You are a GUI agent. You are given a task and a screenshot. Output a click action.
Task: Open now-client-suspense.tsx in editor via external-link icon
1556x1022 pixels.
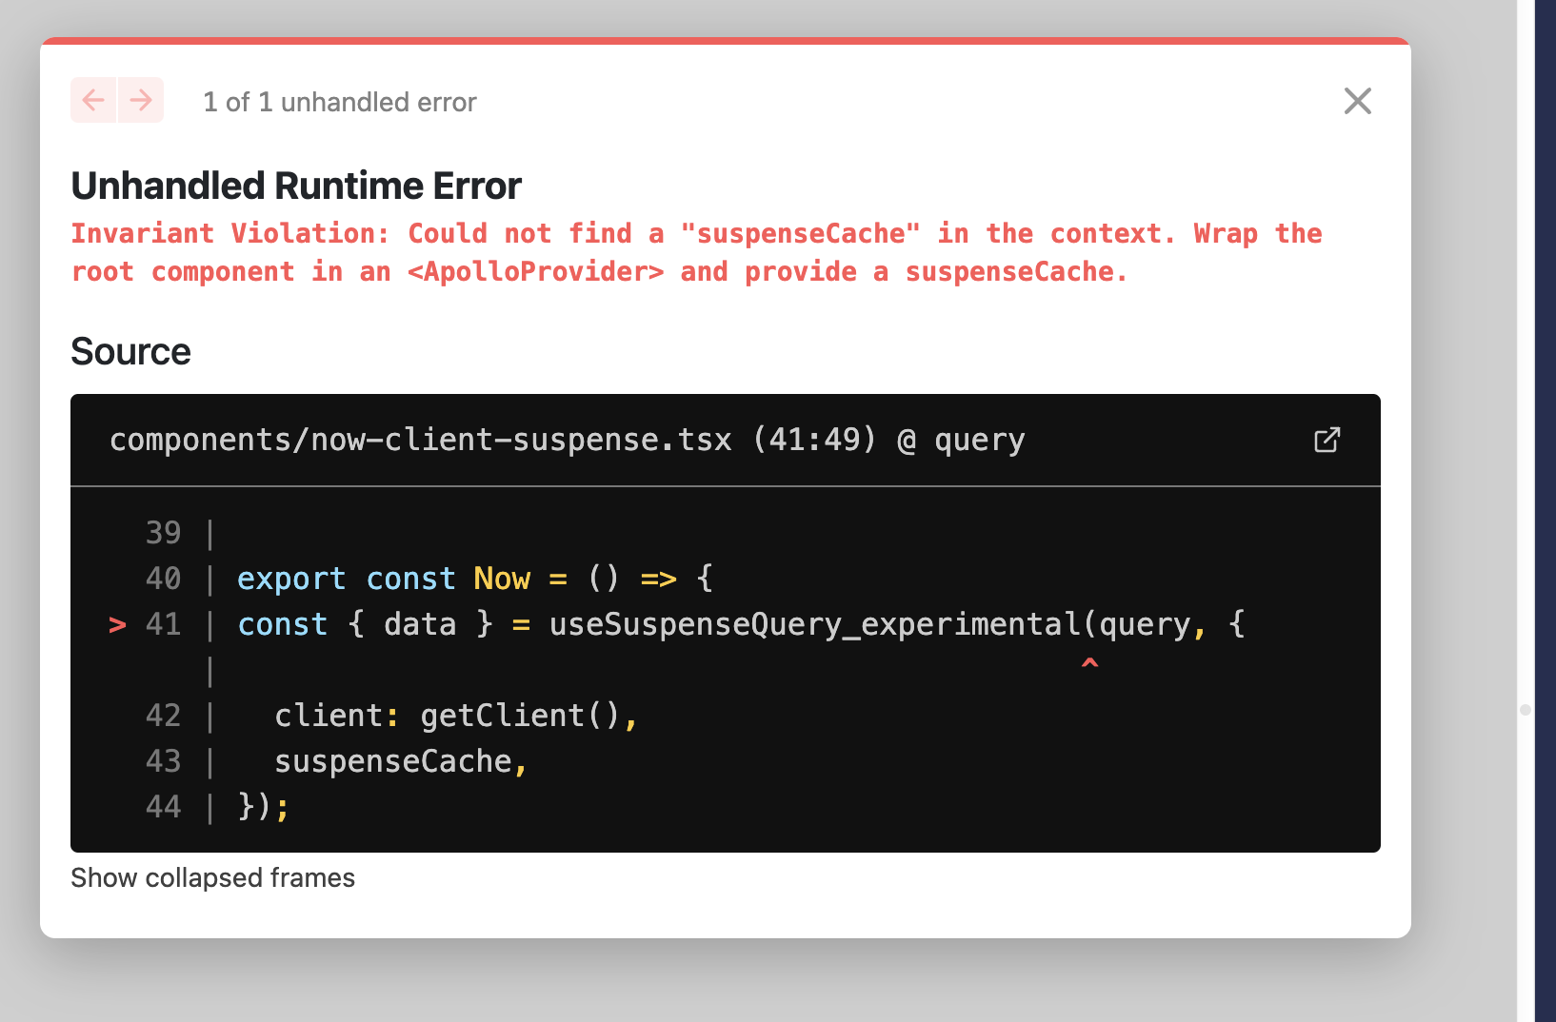click(1328, 440)
